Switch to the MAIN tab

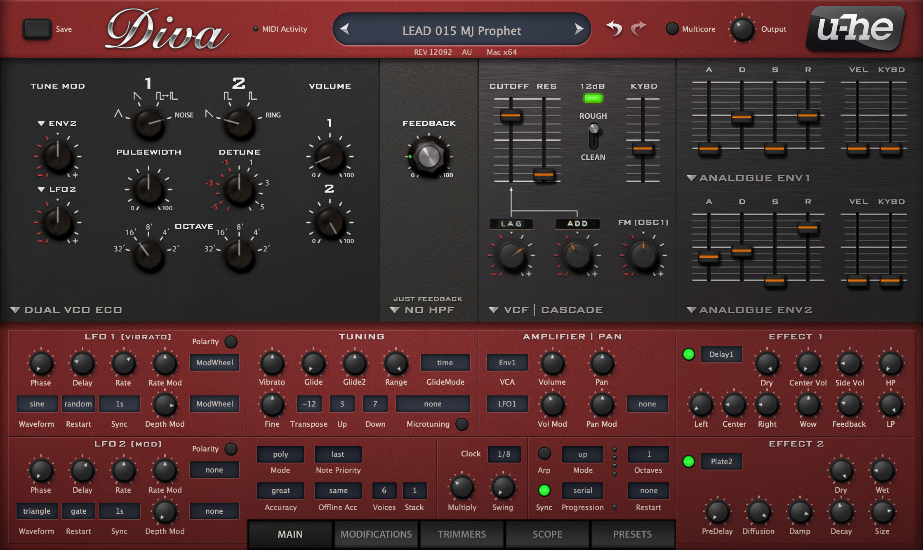point(290,534)
